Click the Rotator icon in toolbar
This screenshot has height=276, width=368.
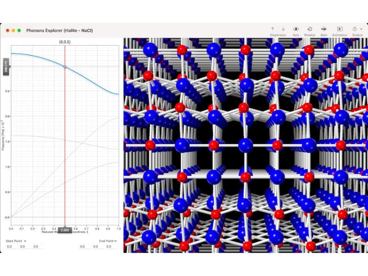(310, 29)
